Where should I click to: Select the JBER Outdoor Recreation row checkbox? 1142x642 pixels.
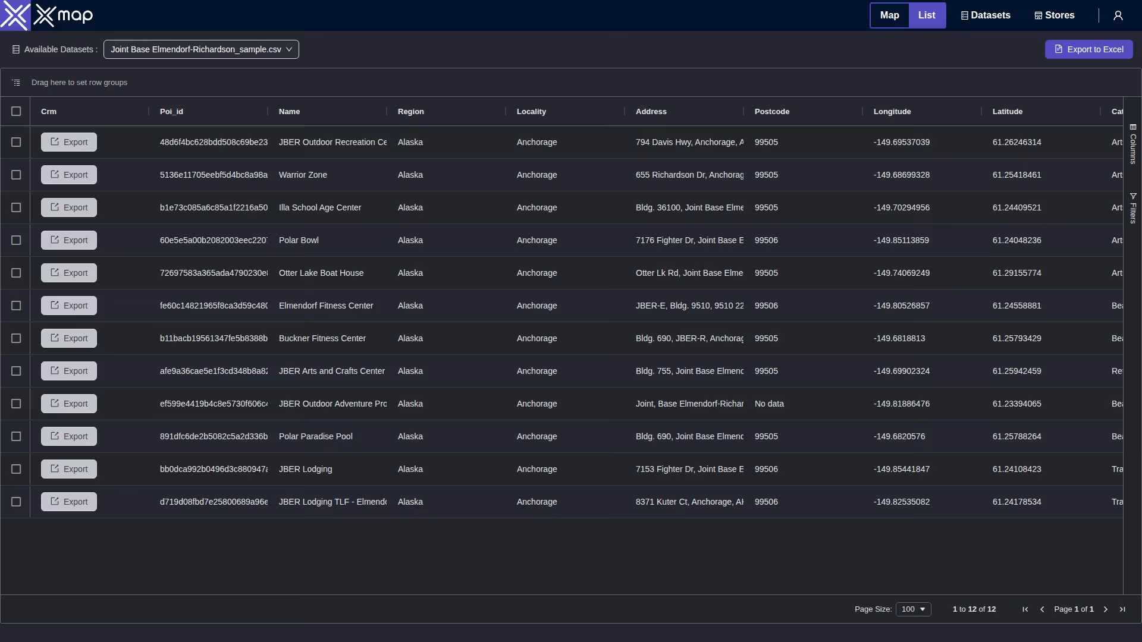click(16, 142)
